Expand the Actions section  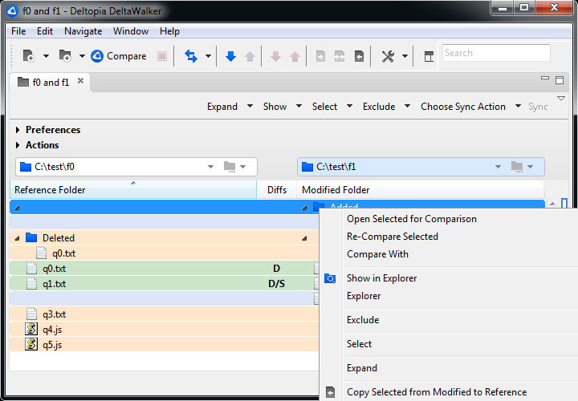[18, 145]
